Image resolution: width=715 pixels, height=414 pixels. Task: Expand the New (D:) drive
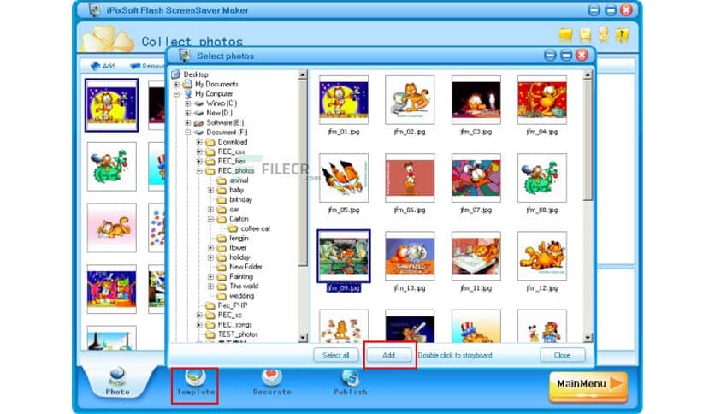[x=188, y=113]
